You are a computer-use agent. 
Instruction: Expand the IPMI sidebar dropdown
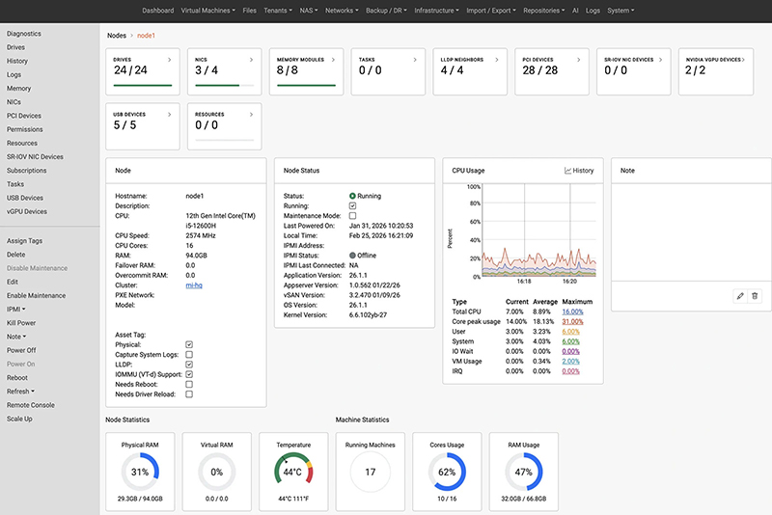[x=15, y=310]
